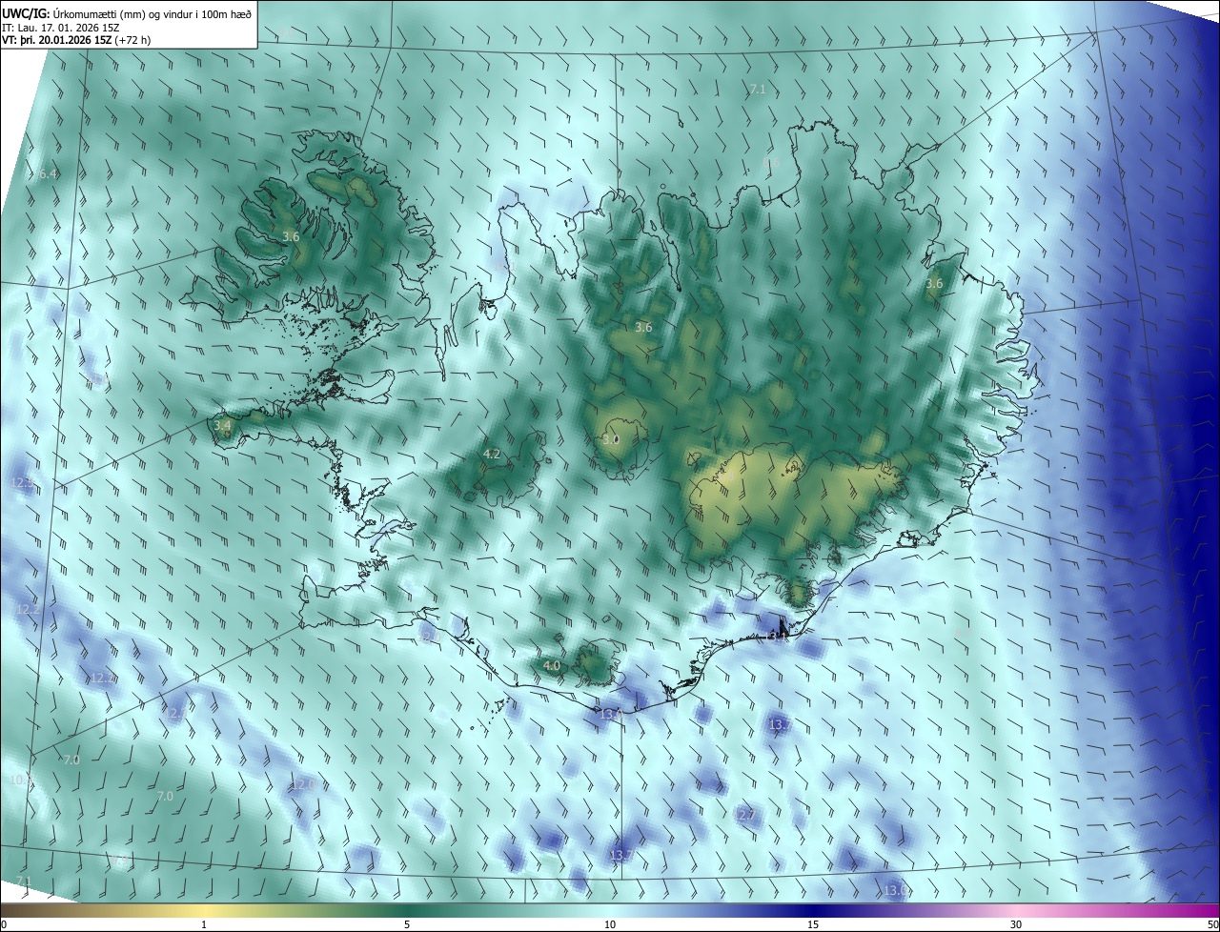This screenshot has height=932, width=1220.
Task: Click the "3.6" value in East Iceland
Action: pyautogui.click(x=934, y=284)
